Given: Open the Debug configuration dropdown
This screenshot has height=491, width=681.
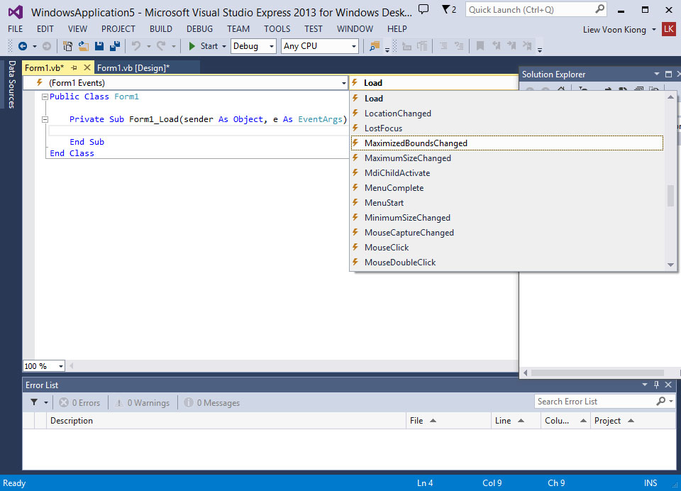Looking at the screenshot, I should tap(253, 46).
